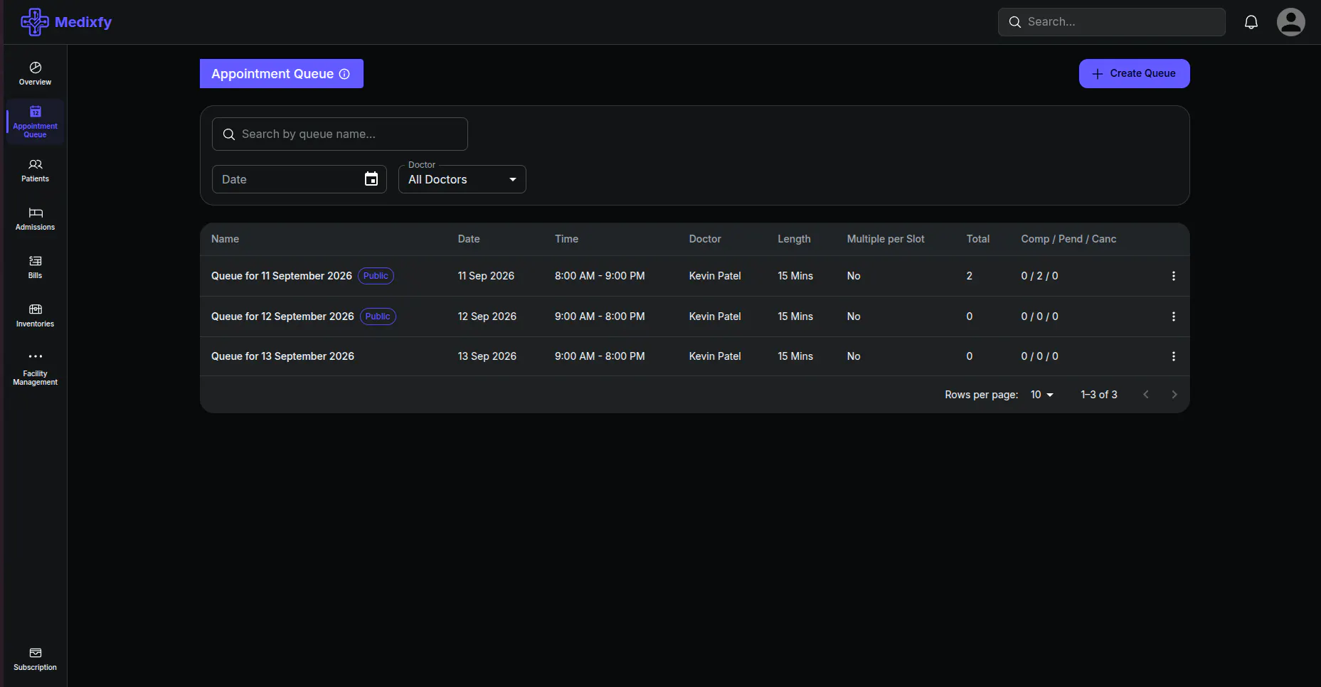Click the Time column header
The width and height of the screenshot is (1321, 687).
coord(566,239)
